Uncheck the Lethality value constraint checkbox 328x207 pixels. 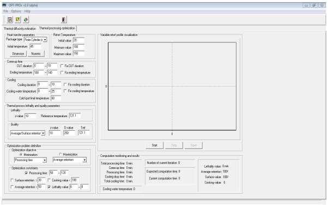point(49,187)
